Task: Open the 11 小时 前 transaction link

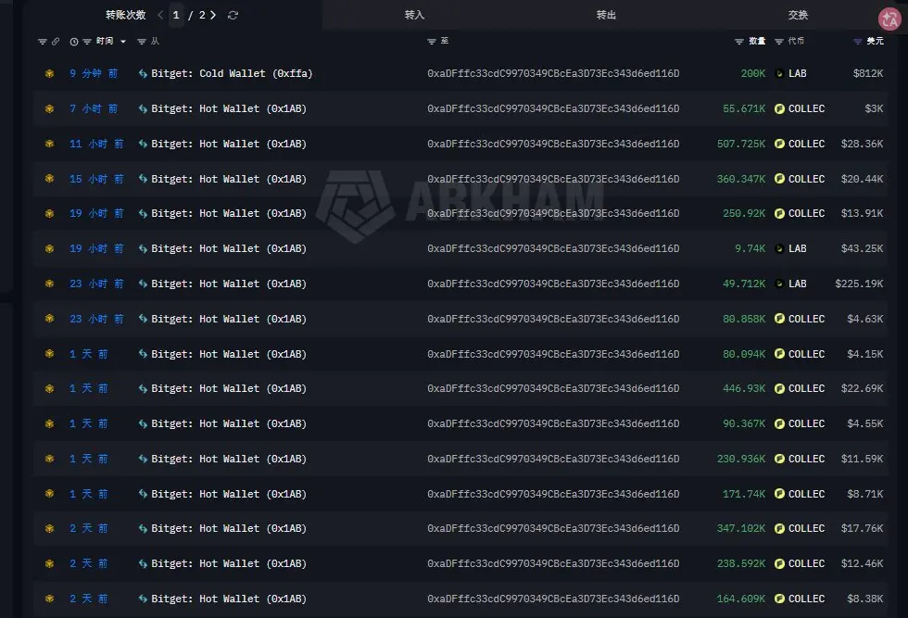Action: click(x=96, y=144)
